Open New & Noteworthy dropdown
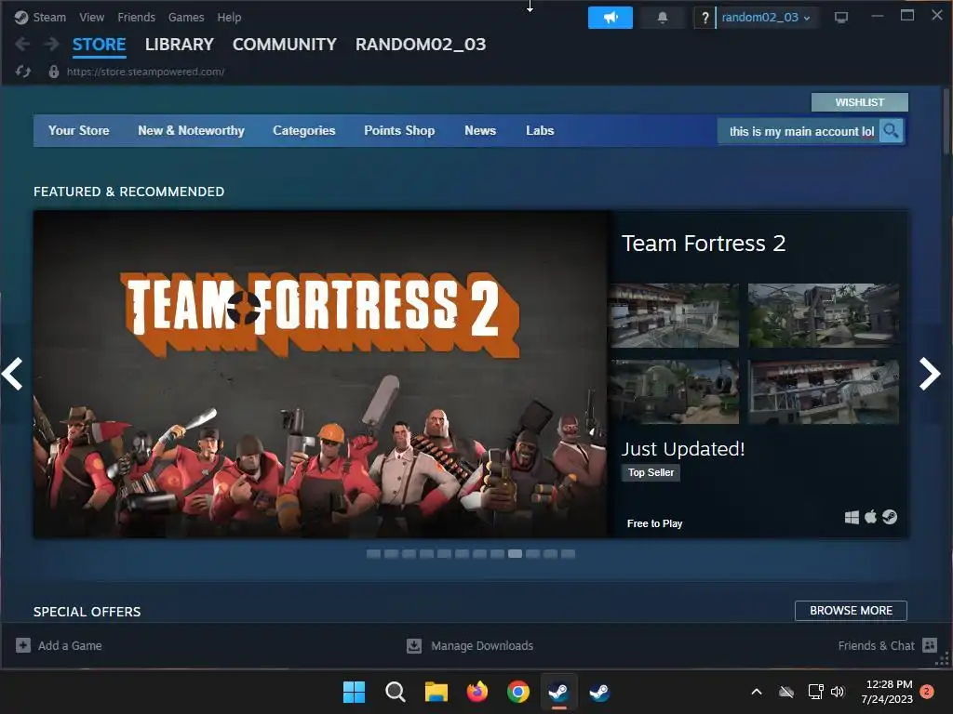The width and height of the screenshot is (953, 714). pyautogui.click(x=191, y=130)
